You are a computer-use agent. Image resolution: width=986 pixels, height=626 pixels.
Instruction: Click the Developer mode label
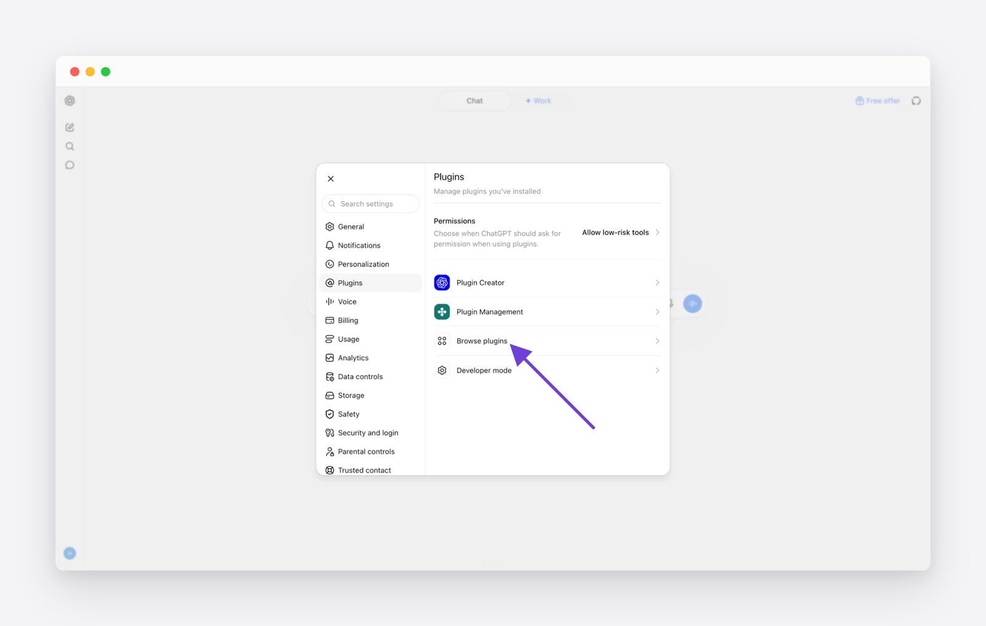pyautogui.click(x=484, y=370)
